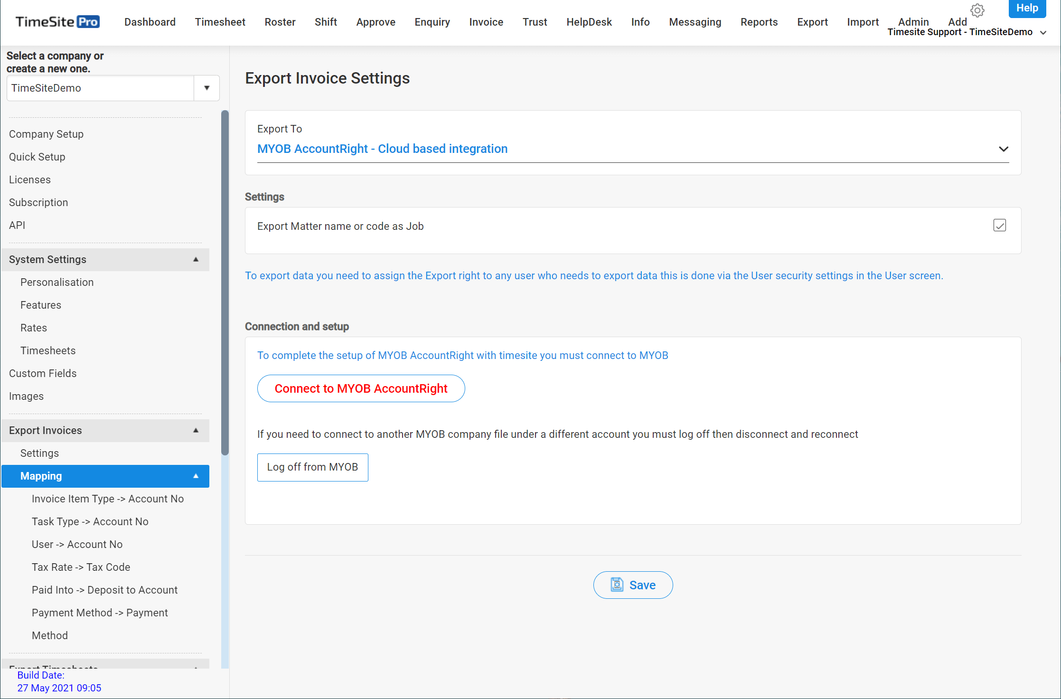Open the Shift menu
This screenshot has height=699, width=1061.
click(x=326, y=22)
